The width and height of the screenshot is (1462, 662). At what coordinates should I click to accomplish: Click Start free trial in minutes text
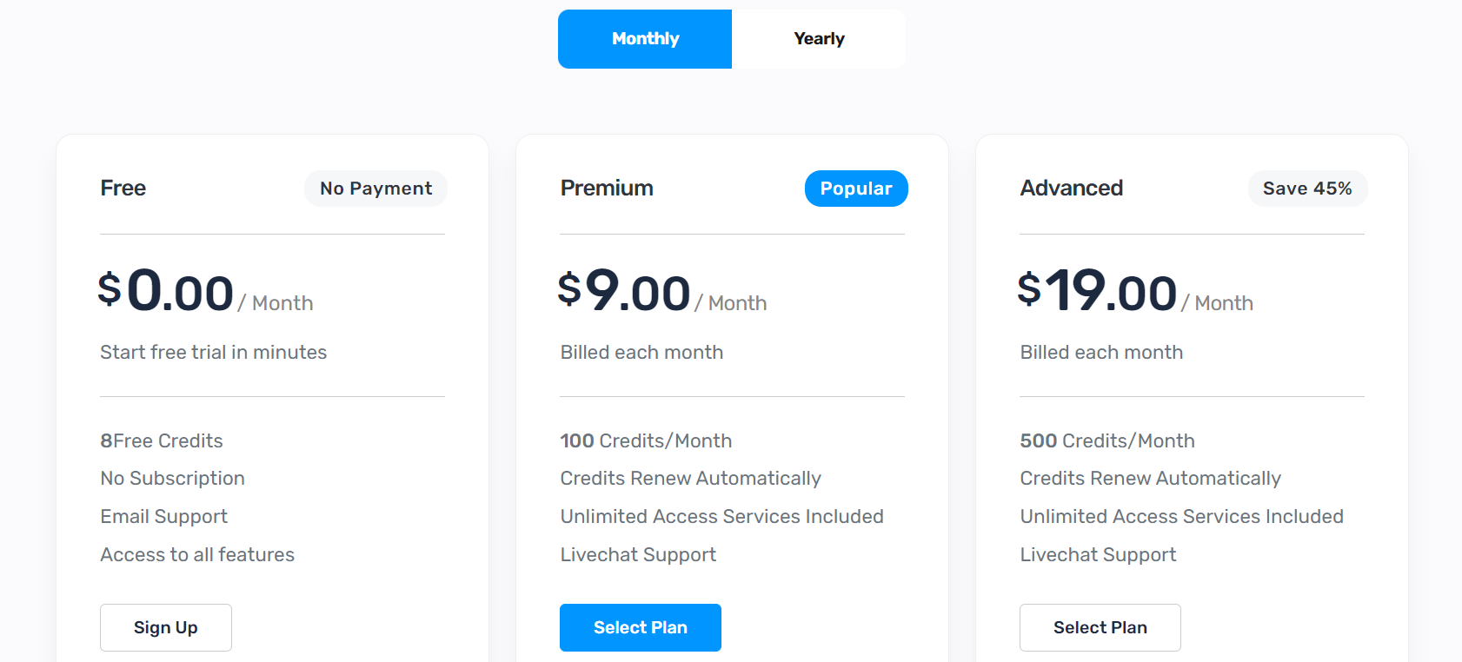pyautogui.click(x=214, y=352)
